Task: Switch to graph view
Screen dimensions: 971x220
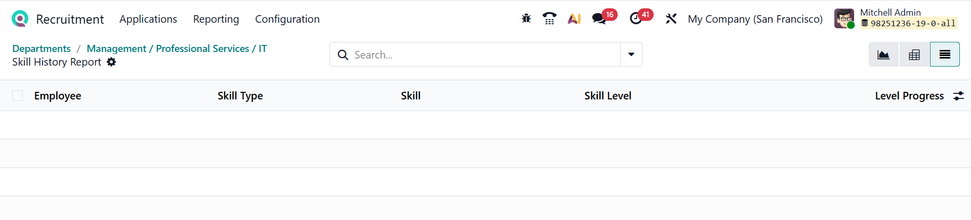Action: click(x=883, y=54)
